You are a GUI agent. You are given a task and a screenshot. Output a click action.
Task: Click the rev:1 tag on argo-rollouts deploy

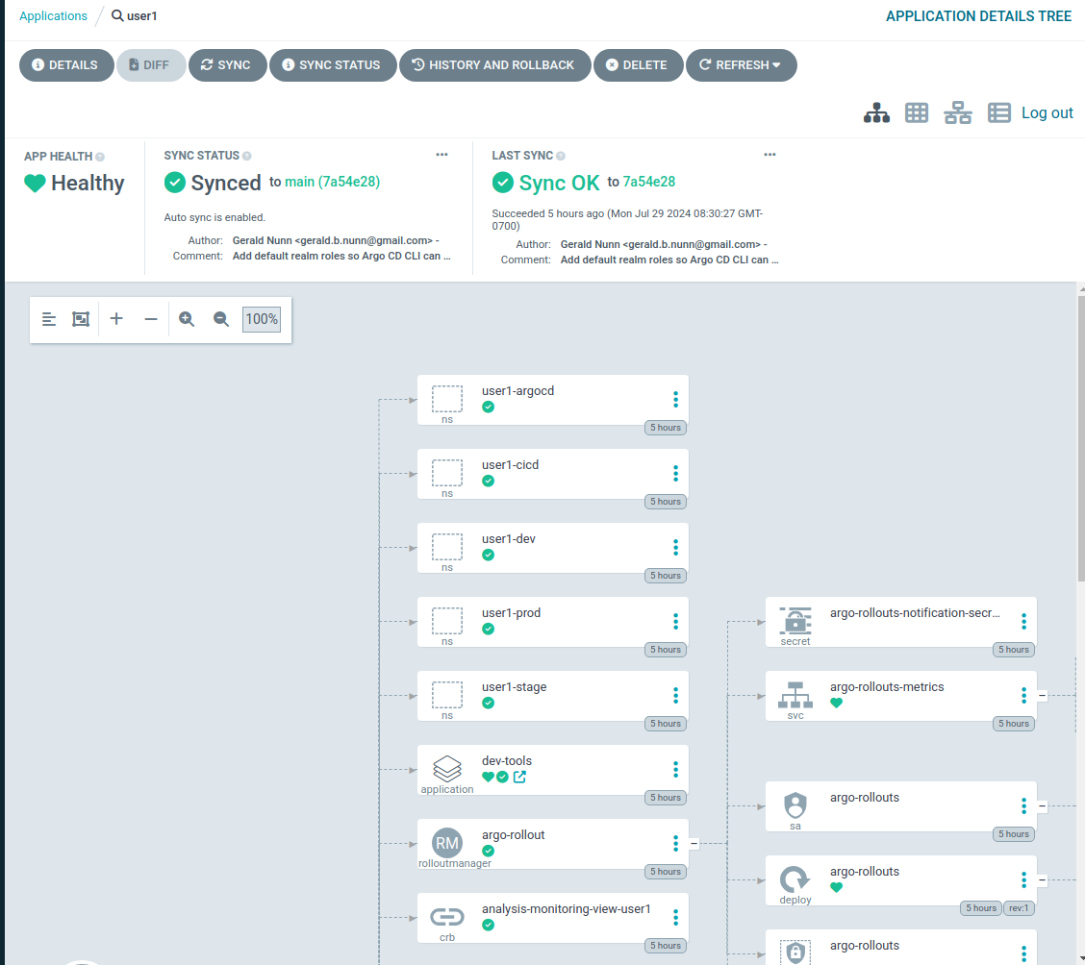coord(1018,908)
